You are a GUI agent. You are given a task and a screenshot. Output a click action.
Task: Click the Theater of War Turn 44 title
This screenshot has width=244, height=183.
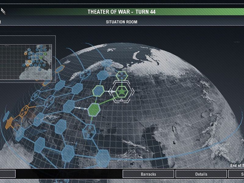(x=121, y=12)
